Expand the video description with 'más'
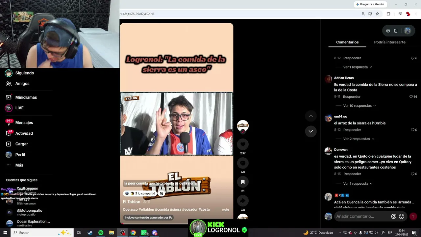 225,210
